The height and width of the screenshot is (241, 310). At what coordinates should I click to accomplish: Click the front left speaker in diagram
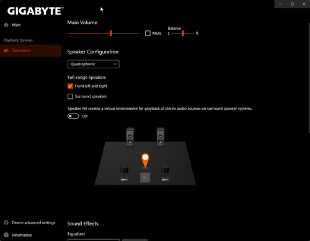click(130, 137)
